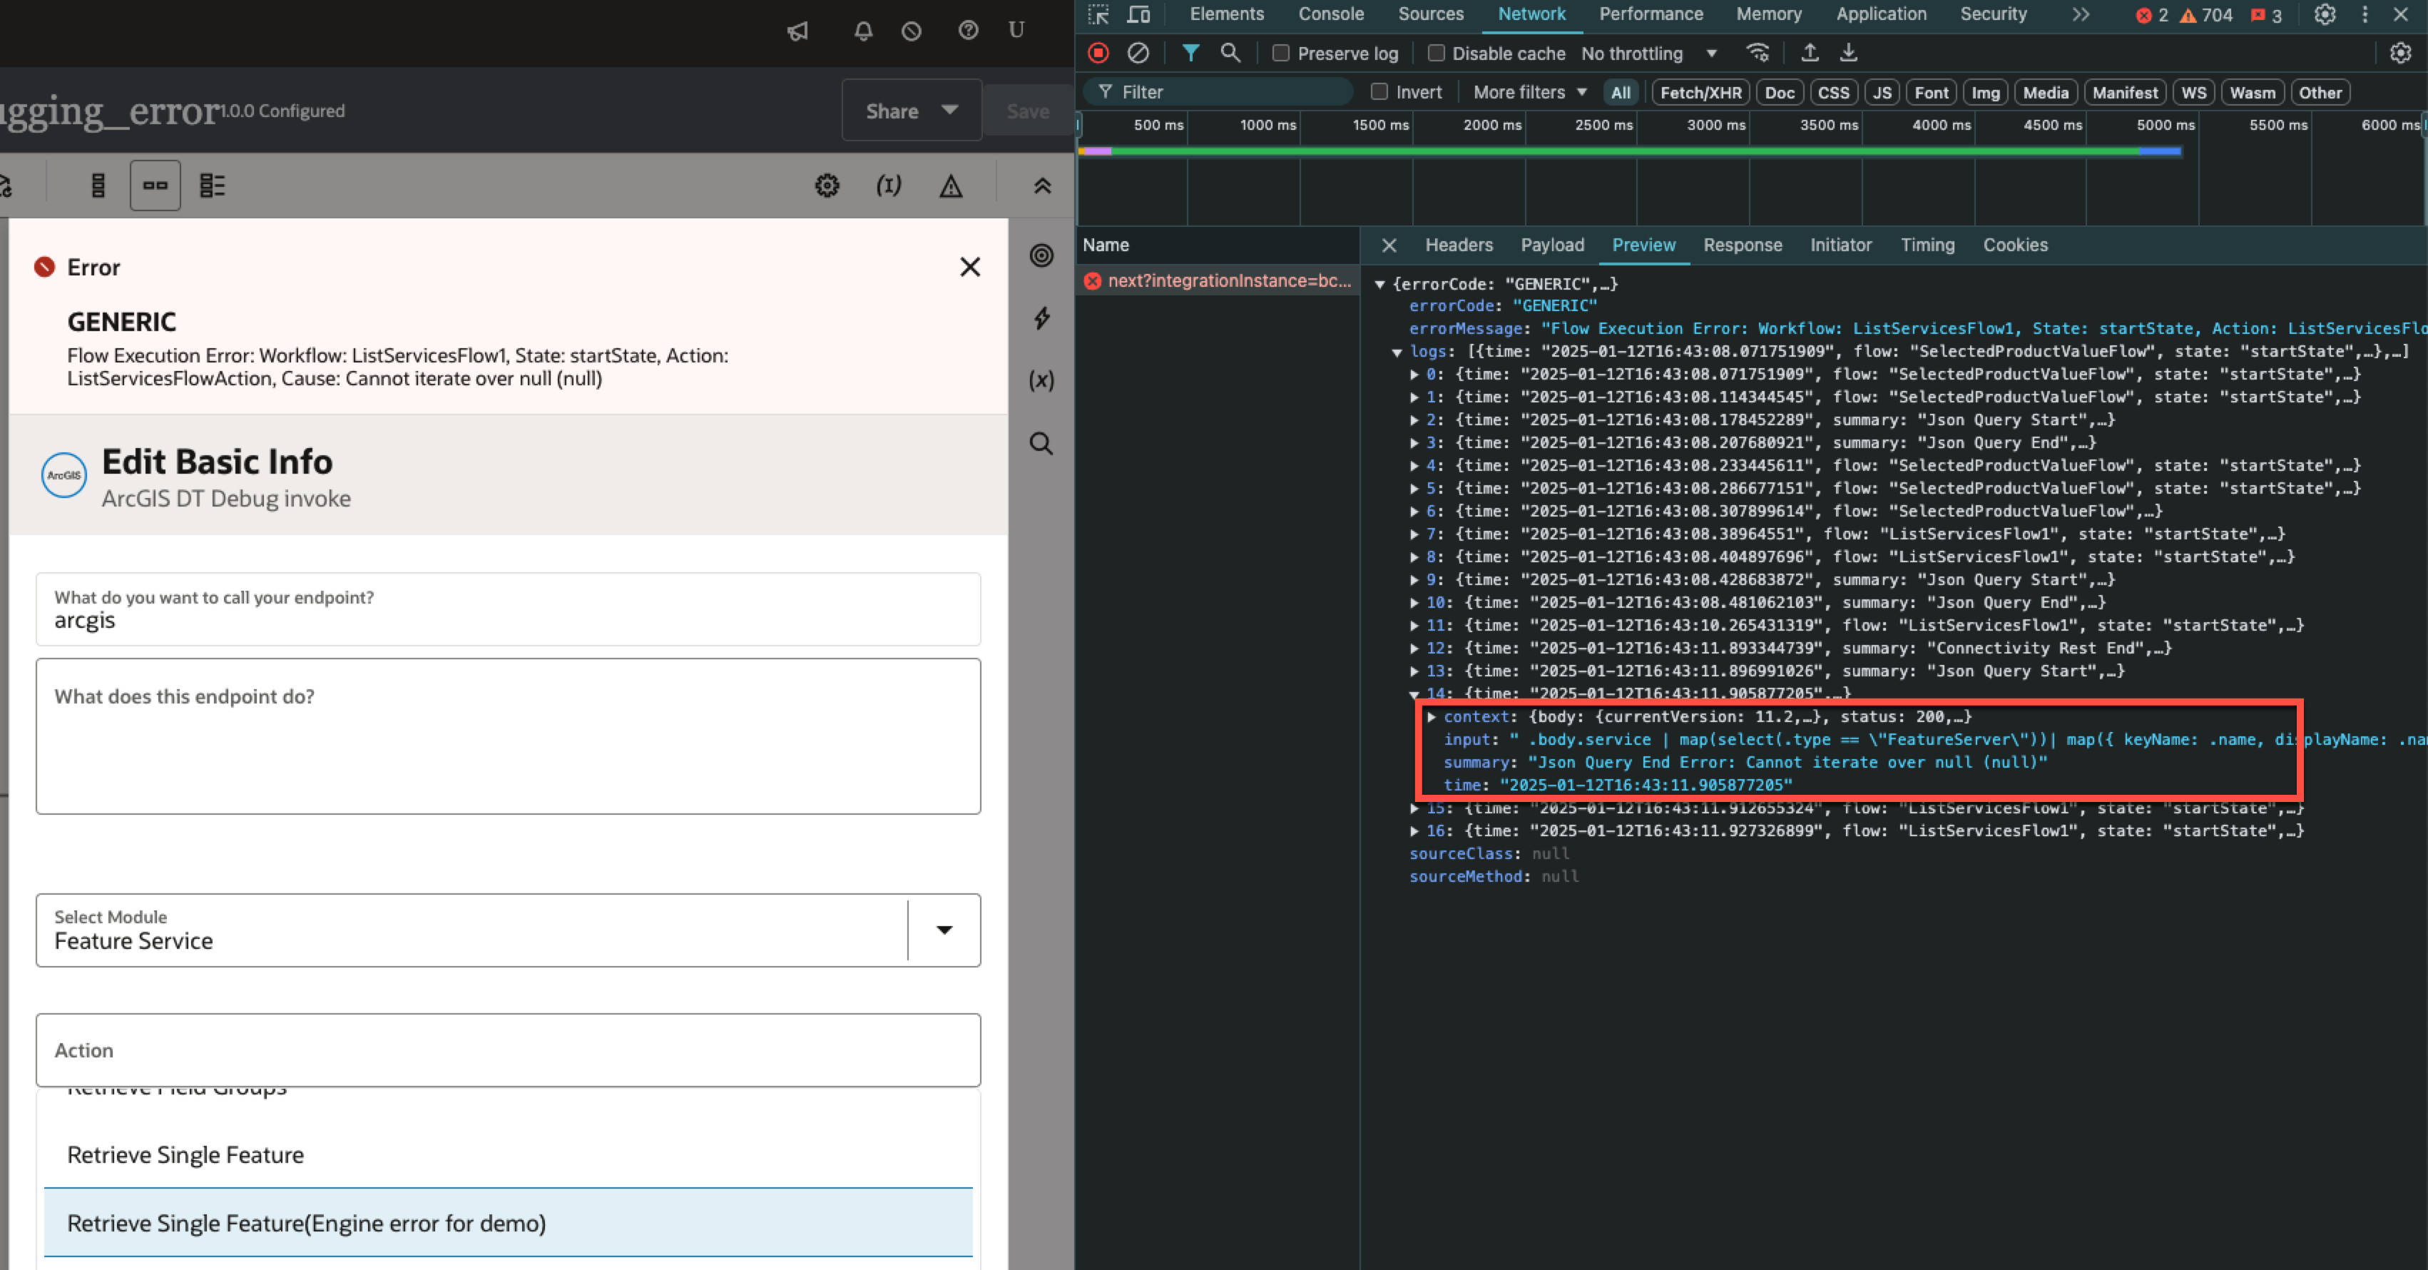
Task: Click the announcements megaphone icon
Action: [x=798, y=31]
